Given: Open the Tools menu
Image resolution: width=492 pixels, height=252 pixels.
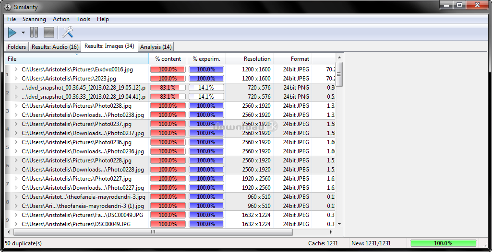Looking at the screenshot, I should [x=83, y=19].
